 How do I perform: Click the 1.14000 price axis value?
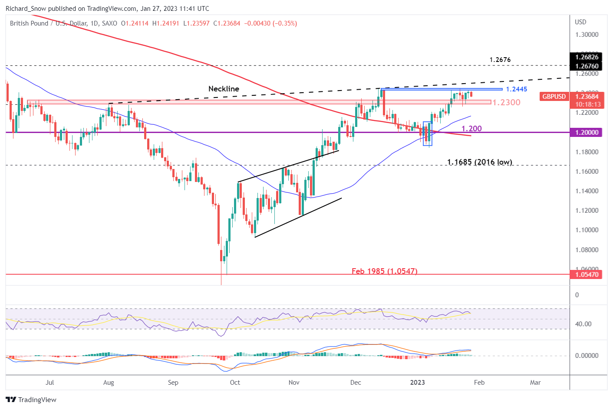pos(587,191)
